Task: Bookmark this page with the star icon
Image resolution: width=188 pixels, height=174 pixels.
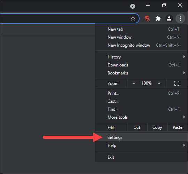Action: coord(133,18)
